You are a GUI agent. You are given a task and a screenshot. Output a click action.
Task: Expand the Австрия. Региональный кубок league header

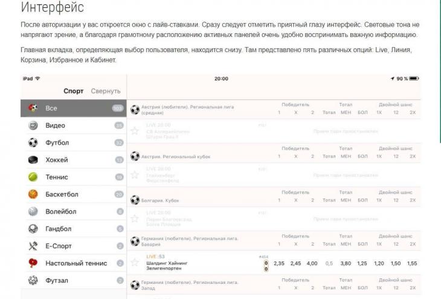175,156
